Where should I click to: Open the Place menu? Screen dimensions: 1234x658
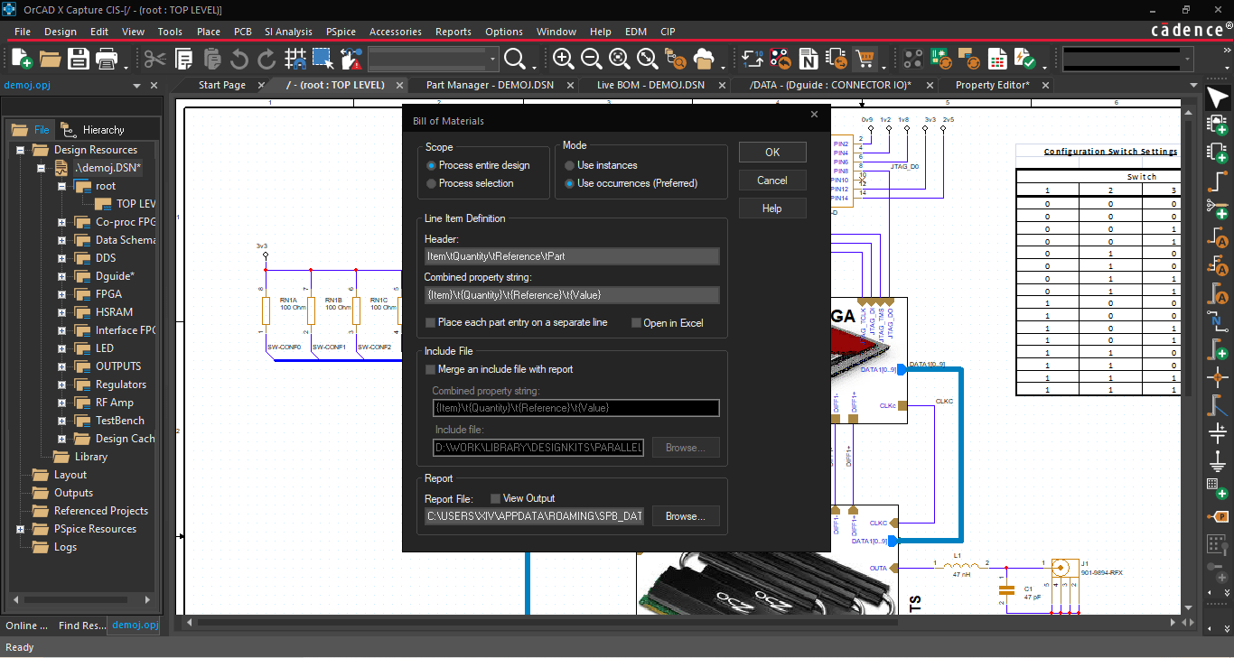(208, 32)
